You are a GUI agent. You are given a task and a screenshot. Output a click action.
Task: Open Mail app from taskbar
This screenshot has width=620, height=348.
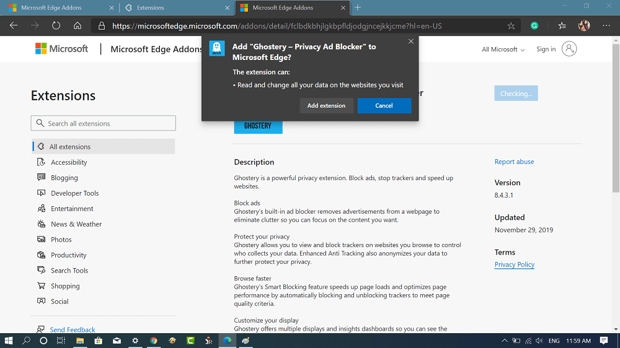point(117,341)
